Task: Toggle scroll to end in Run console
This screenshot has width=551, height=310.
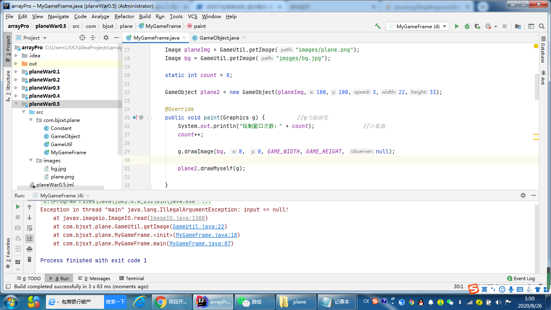Action: tap(29, 239)
